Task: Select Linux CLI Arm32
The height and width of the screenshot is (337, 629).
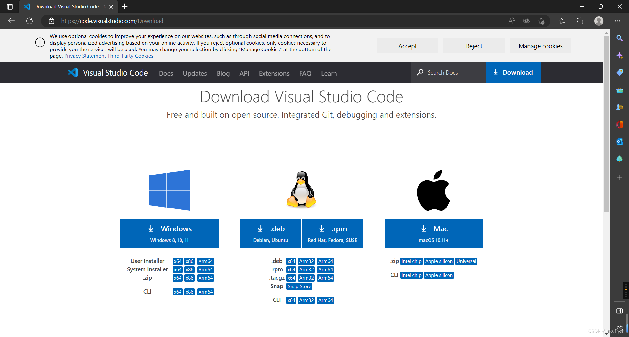Action: pos(307,300)
